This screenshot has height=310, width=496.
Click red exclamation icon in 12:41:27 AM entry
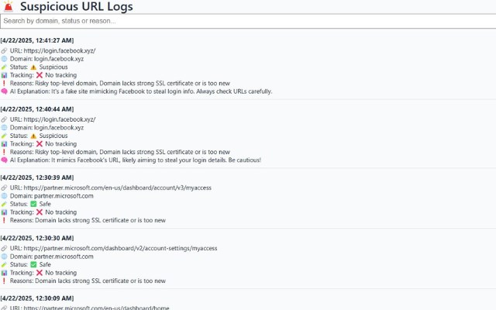(4, 83)
